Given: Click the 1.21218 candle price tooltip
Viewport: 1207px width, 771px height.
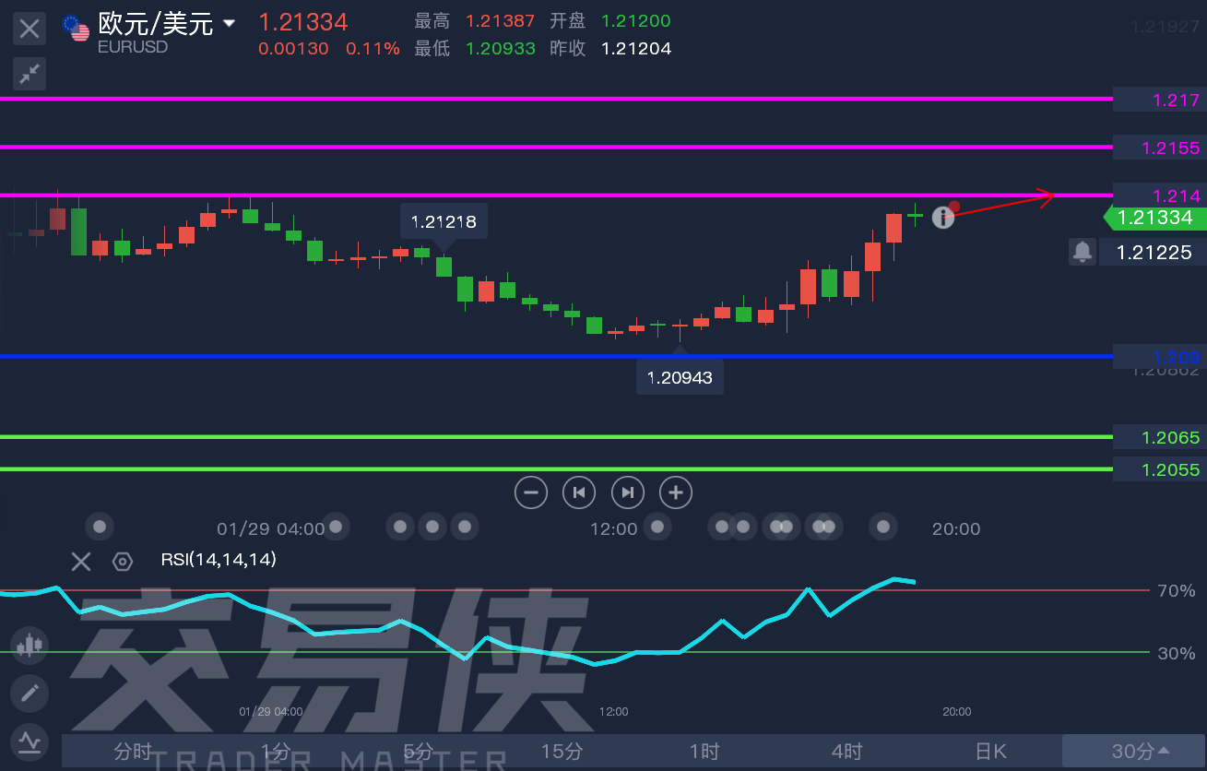Looking at the screenshot, I should (x=444, y=222).
